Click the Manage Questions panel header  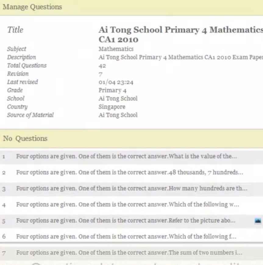pos(32,7)
